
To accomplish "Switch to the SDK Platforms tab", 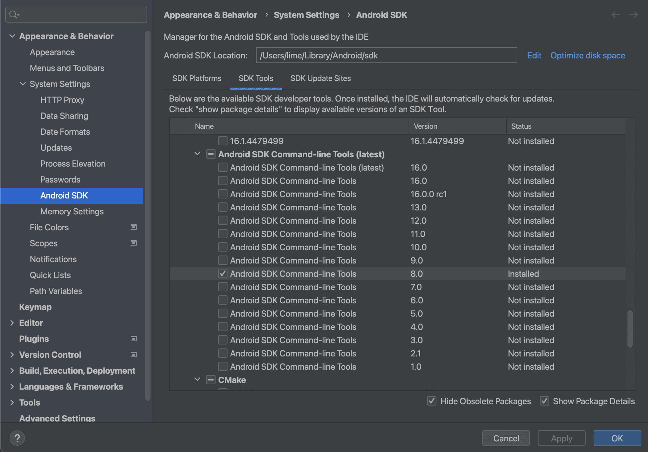I will [x=197, y=78].
